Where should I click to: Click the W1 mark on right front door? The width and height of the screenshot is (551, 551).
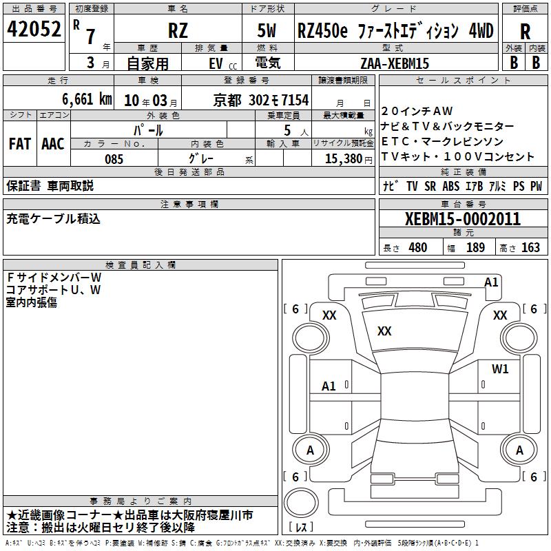(500, 368)
